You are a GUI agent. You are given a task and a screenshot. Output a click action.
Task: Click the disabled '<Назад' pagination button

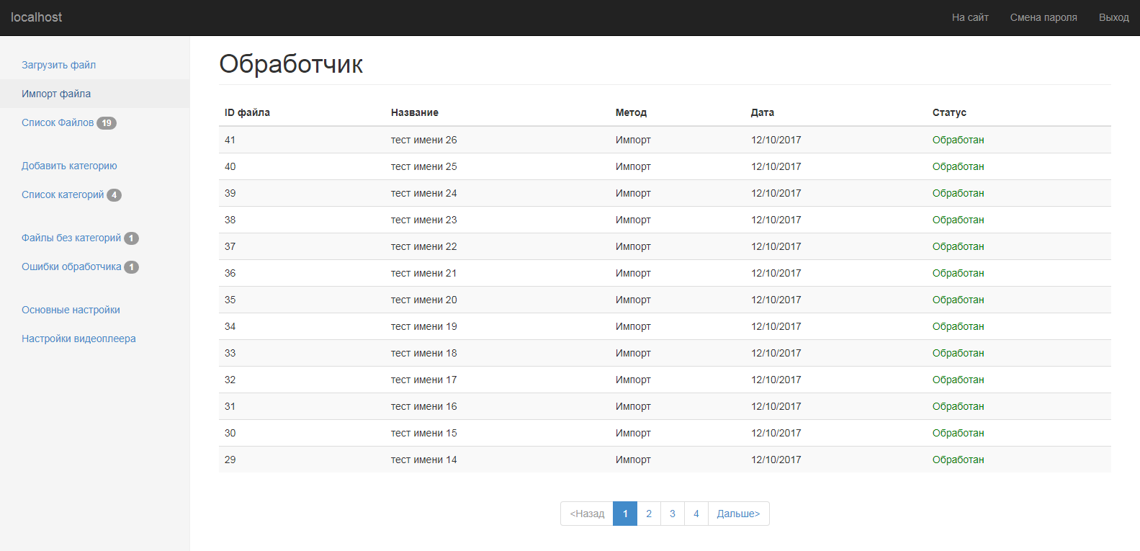587,514
